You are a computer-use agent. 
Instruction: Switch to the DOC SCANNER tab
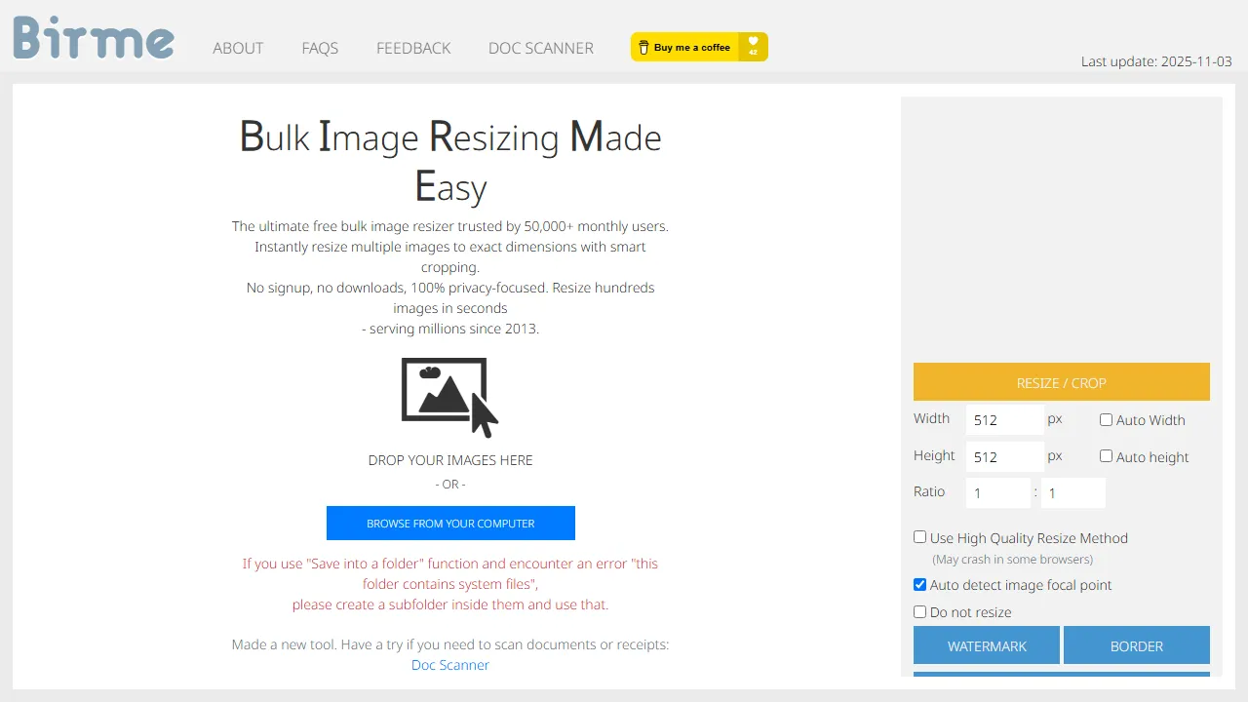pyautogui.click(x=540, y=48)
